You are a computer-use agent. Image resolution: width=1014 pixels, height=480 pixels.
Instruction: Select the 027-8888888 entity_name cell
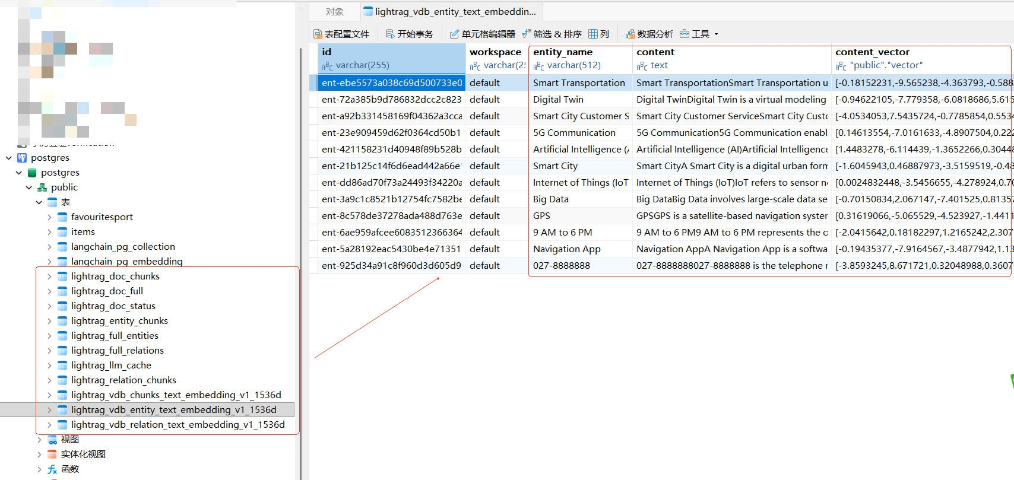pyautogui.click(x=581, y=266)
